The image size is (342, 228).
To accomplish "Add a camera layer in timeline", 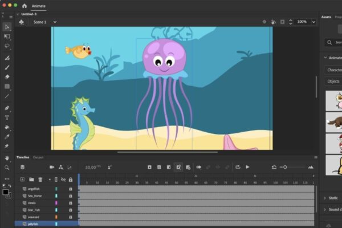I will (x=52, y=167).
